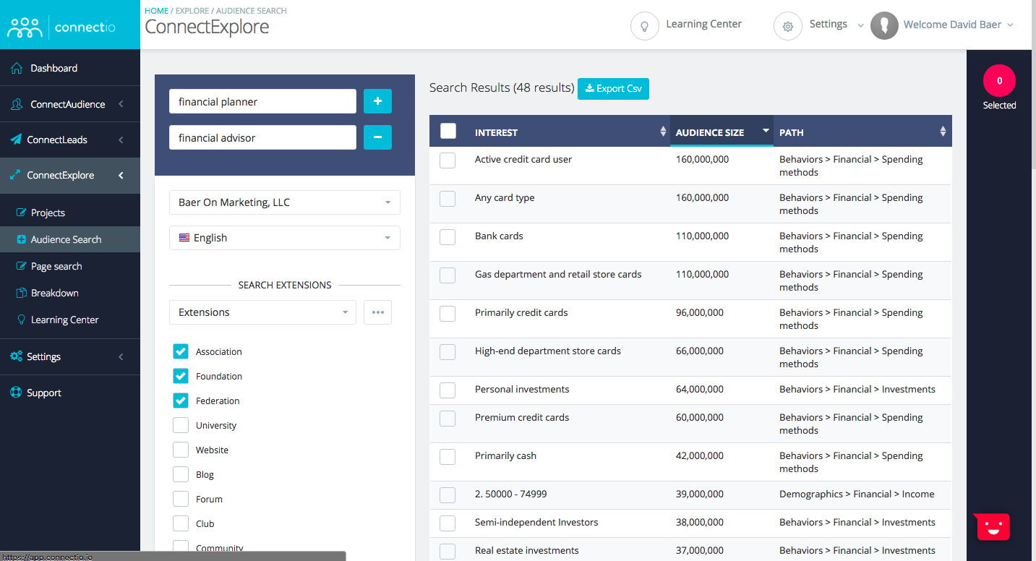This screenshot has height=561, width=1036.
Task: Go to Dashboard in the sidebar
Action: coord(53,68)
